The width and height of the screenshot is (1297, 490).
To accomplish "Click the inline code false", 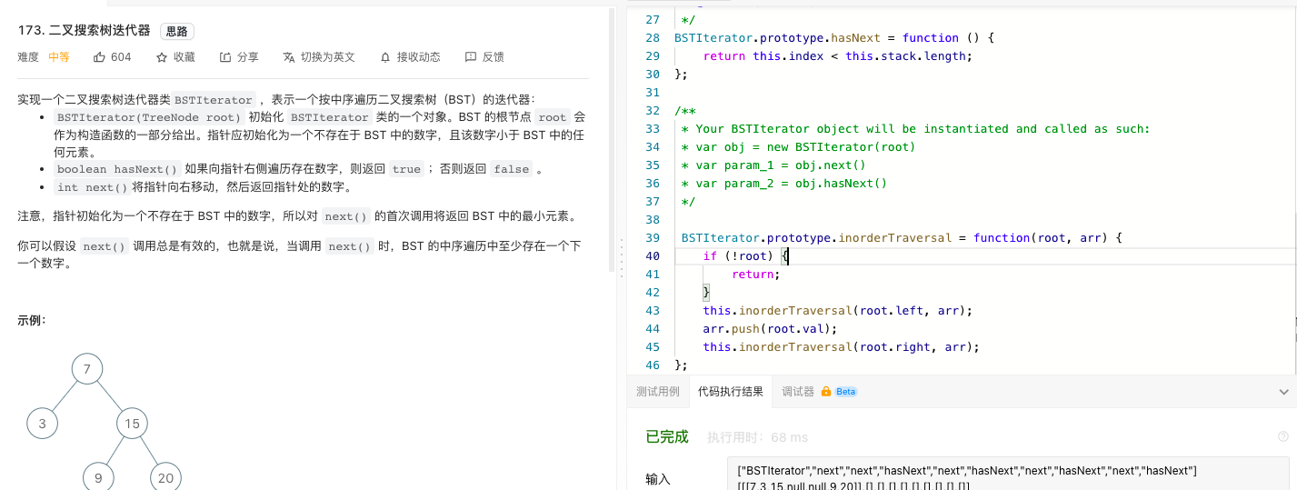I will tap(511, 169).
